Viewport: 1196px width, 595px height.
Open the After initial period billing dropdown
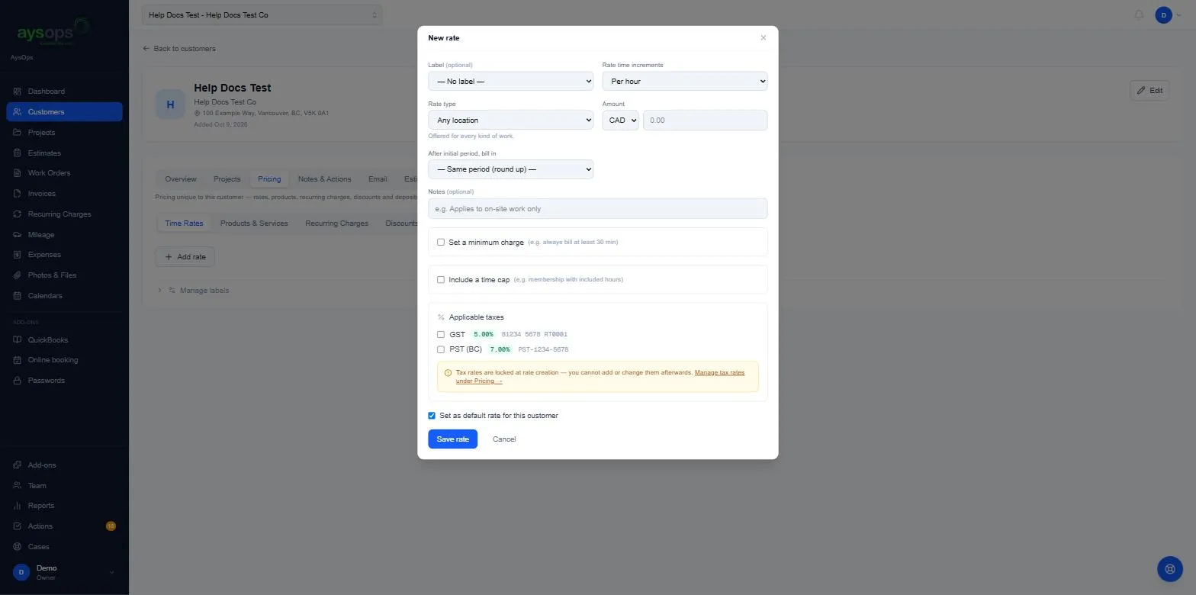point(510,169)
